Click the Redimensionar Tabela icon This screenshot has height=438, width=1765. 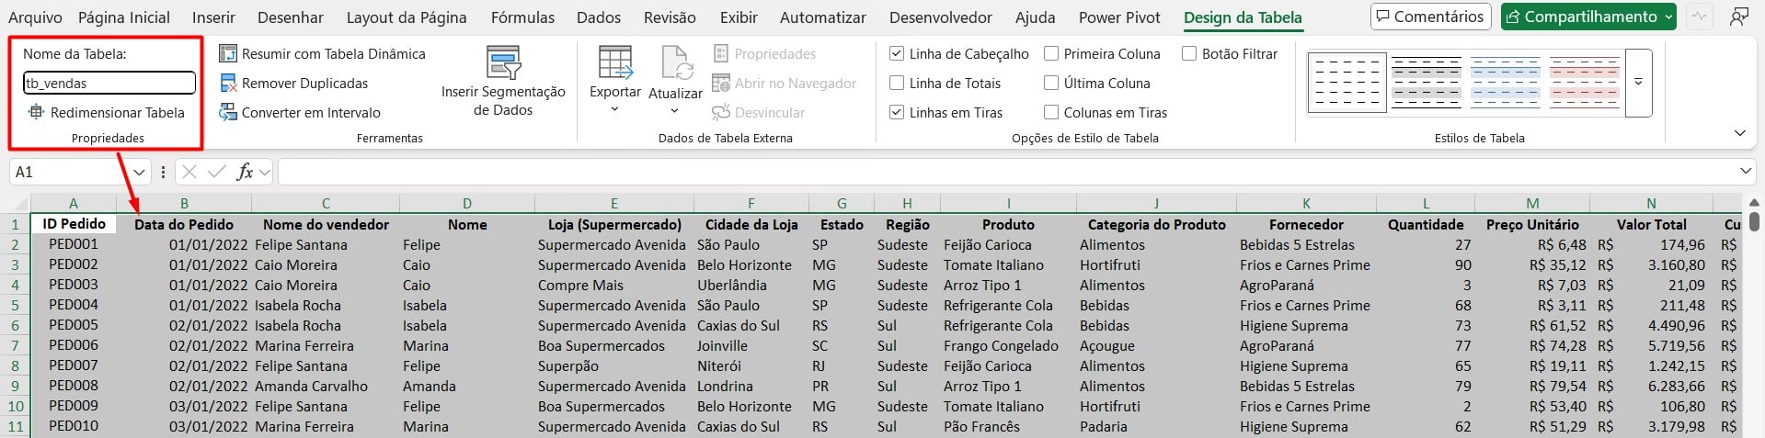click(x=36, y=112)
